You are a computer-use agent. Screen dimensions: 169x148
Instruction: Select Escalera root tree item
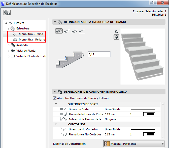point(19,23)
